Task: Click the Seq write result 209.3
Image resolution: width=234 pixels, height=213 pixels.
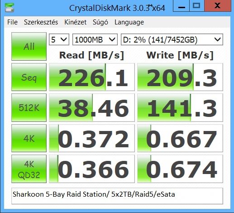Action: [180, 77]
